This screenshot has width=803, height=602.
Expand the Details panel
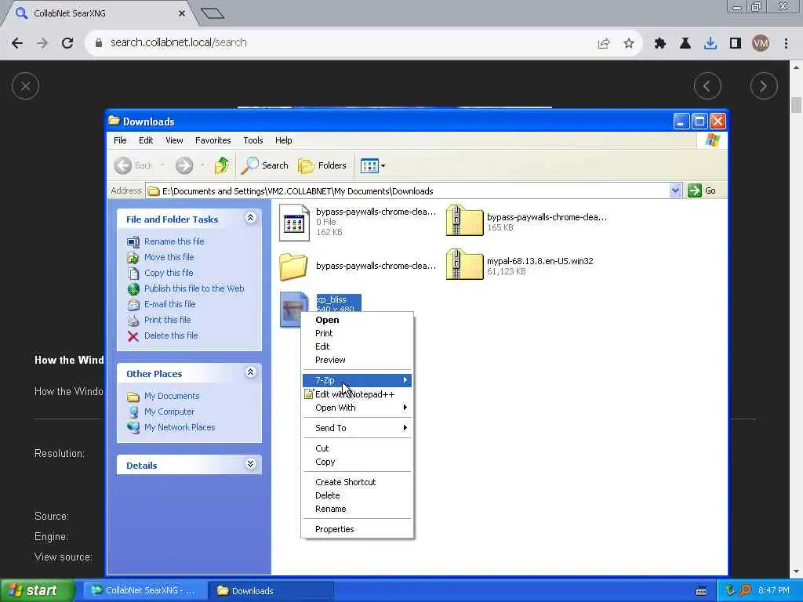[250, 464]
